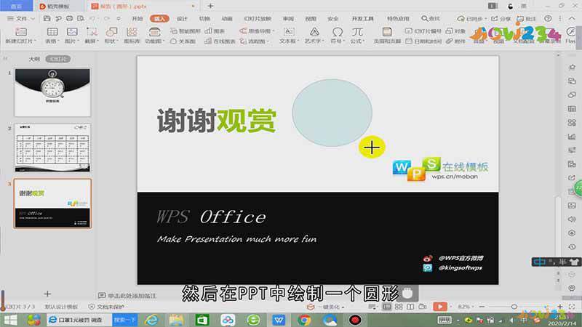Viewport: 582px width, 327px height.
Task: Insert 智能图形 smart graphic
Action: 186,31
